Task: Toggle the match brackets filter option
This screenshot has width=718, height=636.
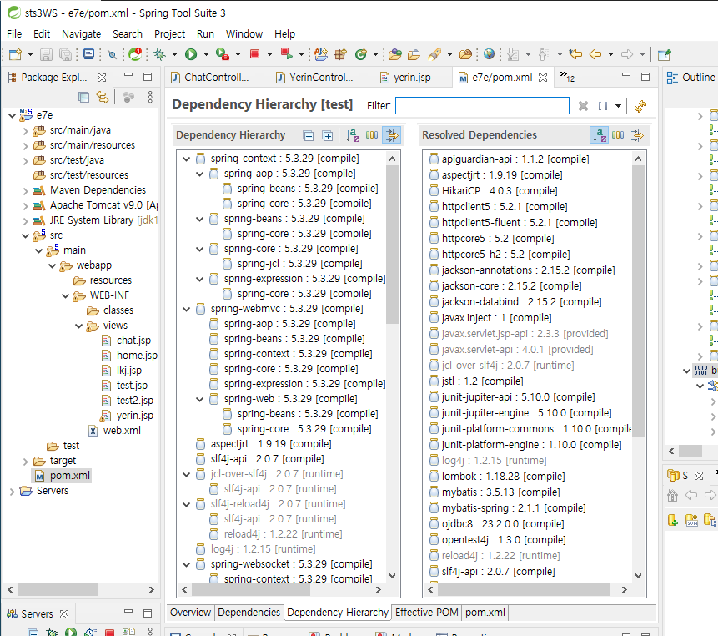Action: (603, 106)
